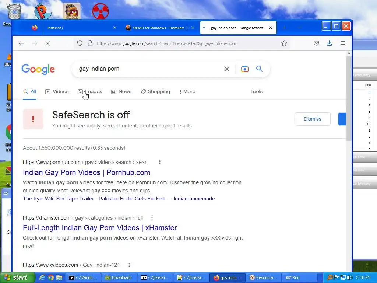Viewport: 377px width, 283px height.
Task: Click into the Google search field
Action: (x=149, y=69)
